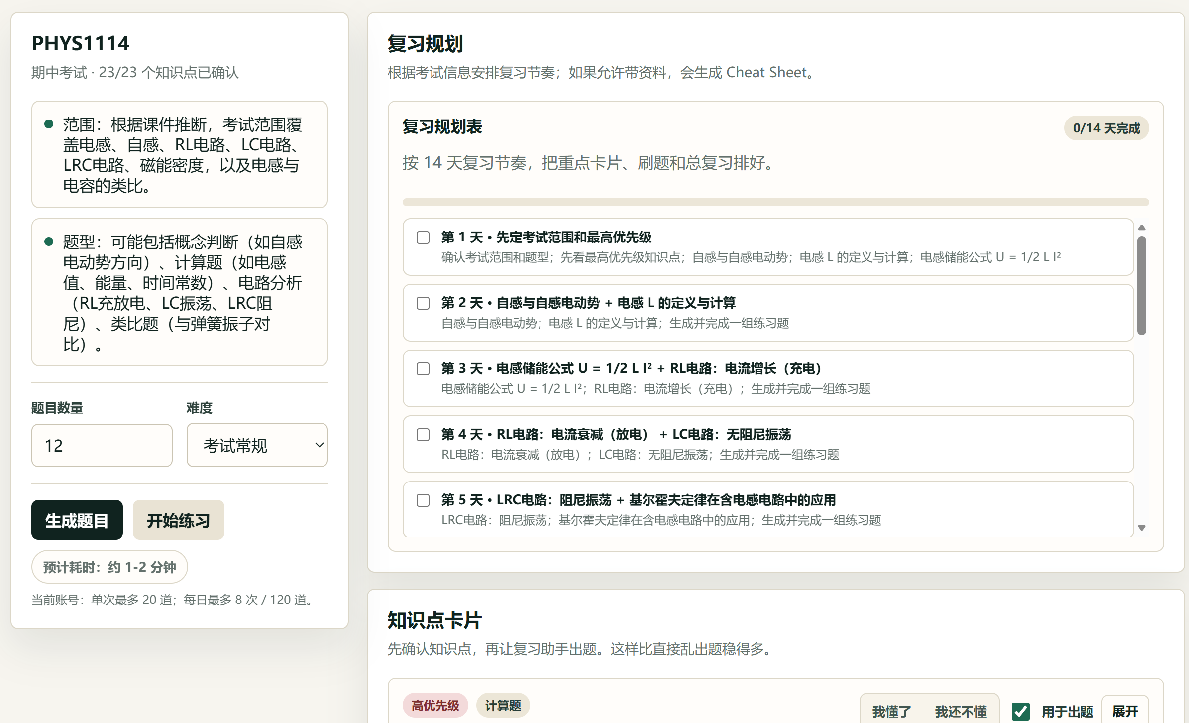
Task: Click the plan list scrollbar thumb
Action: click(1142, 285)
